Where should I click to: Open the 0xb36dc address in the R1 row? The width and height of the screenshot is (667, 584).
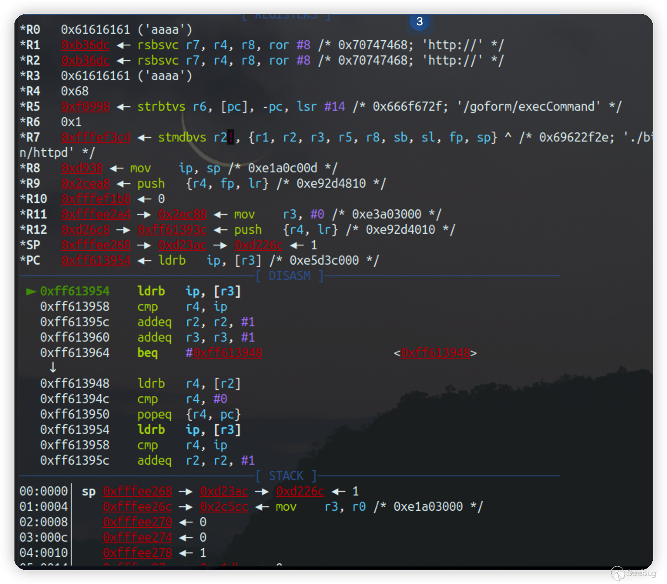[85, 45]
